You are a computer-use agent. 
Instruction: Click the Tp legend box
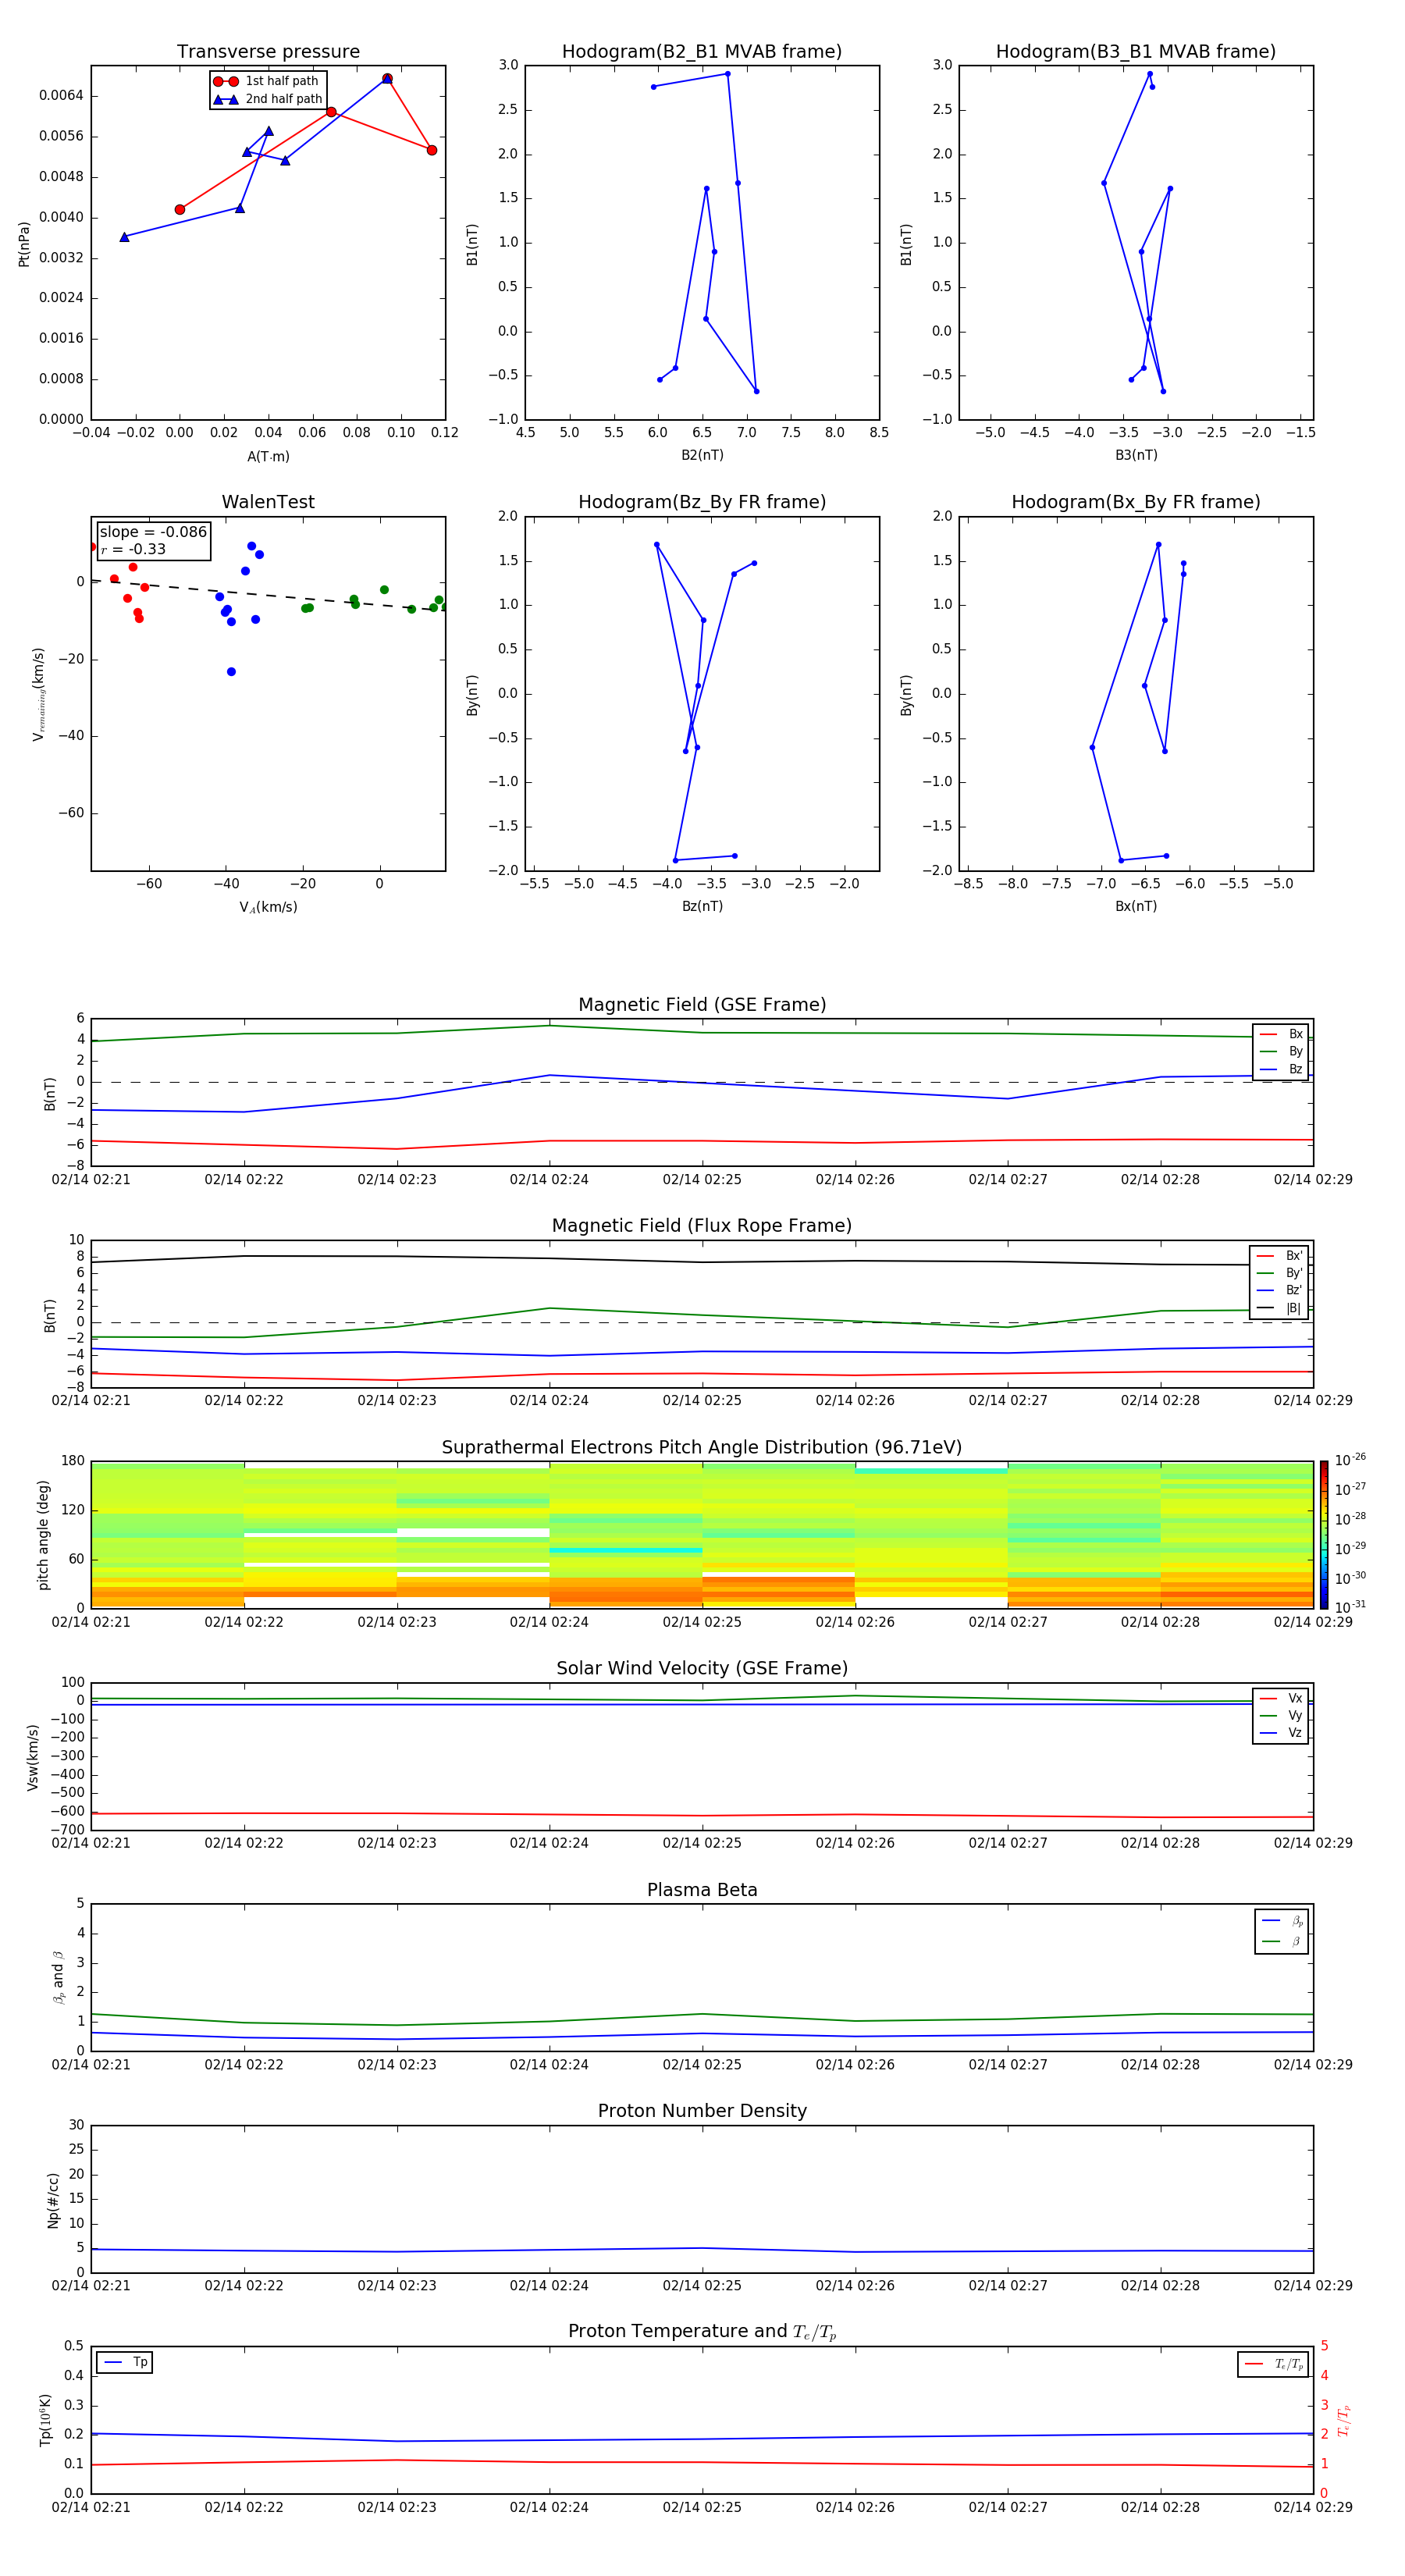[125, 2363]
